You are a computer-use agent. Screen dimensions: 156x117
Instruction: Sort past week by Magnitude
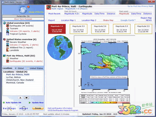pyautogui.click(x=124, y=14)
